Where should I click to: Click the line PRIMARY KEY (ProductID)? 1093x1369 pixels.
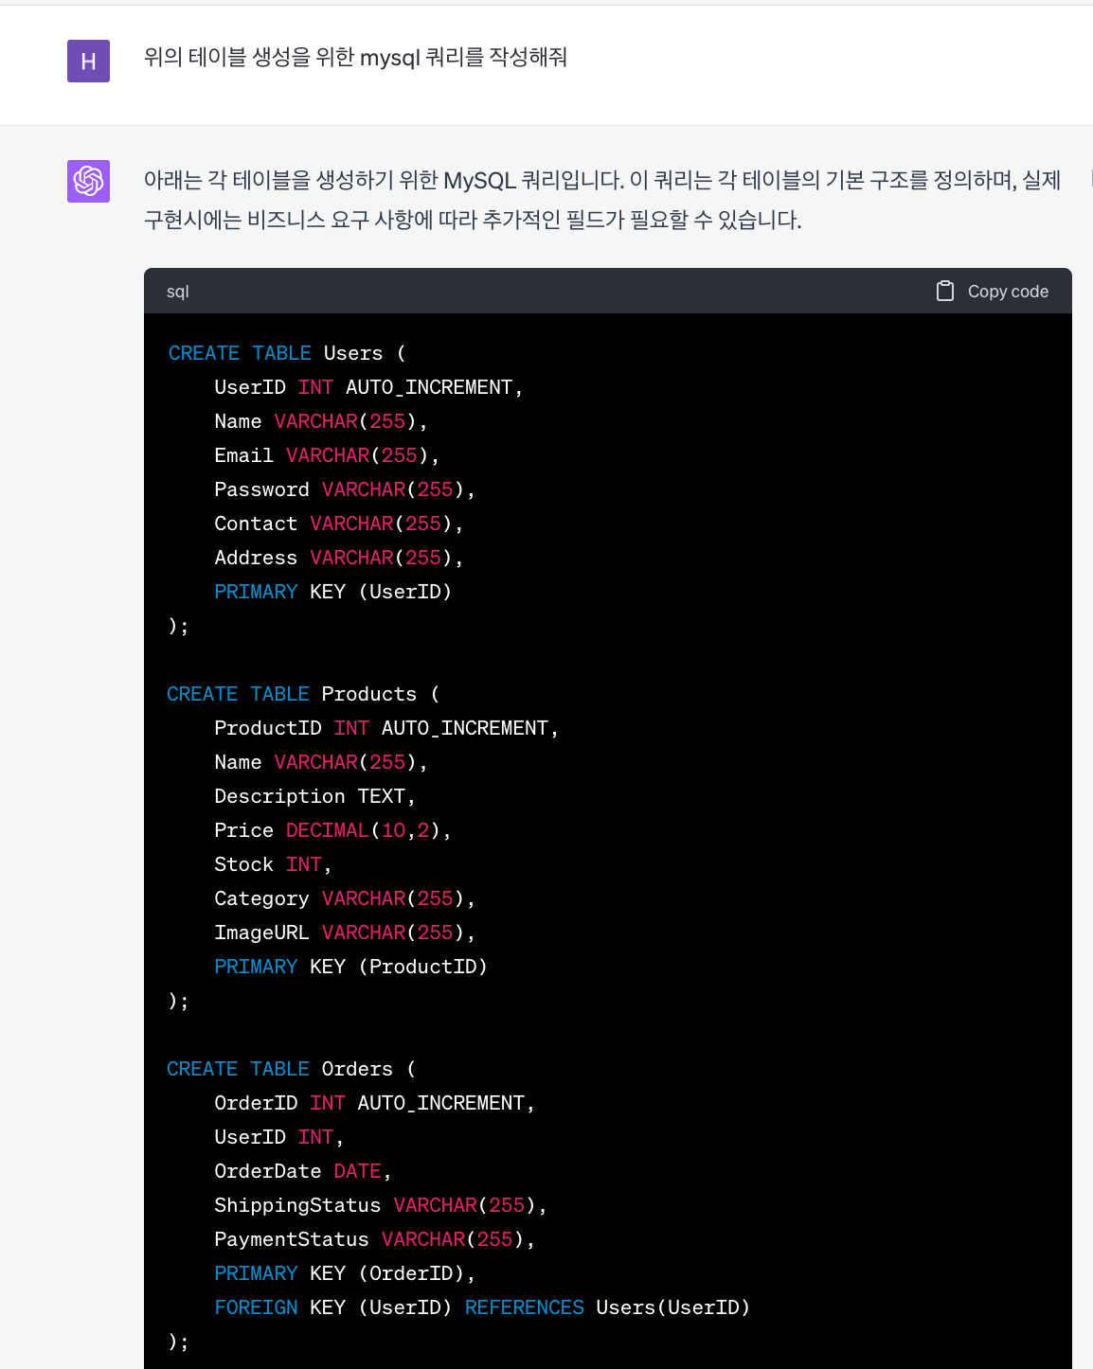pyautogui.click(x=351, y=967)
